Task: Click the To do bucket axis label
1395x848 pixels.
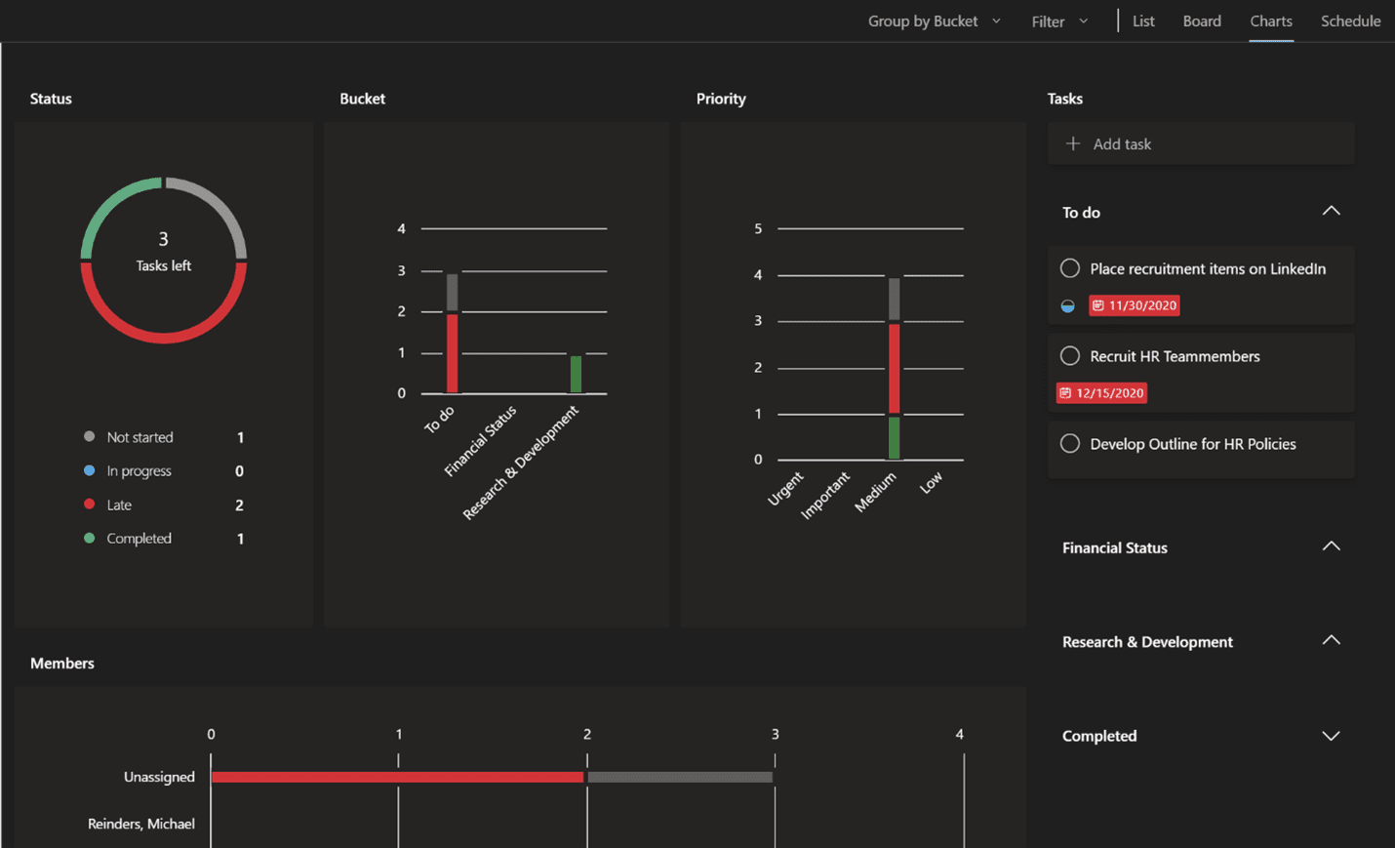Action: point(439,420)
